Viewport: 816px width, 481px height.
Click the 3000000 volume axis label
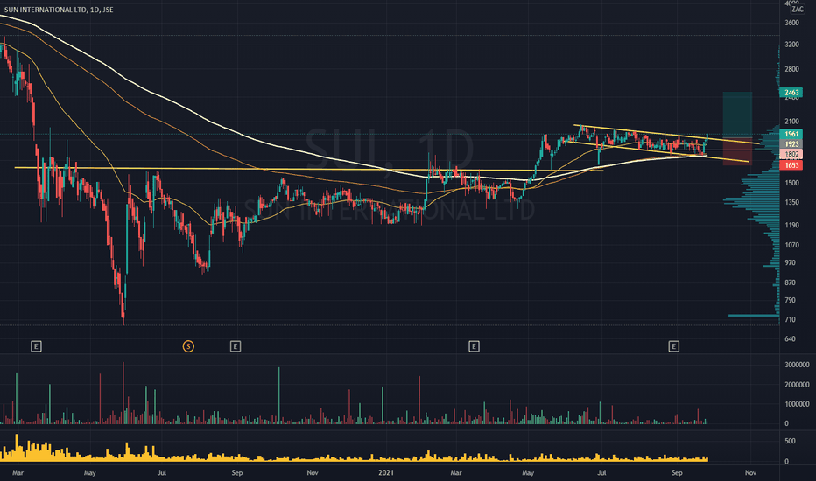point(797,365)
